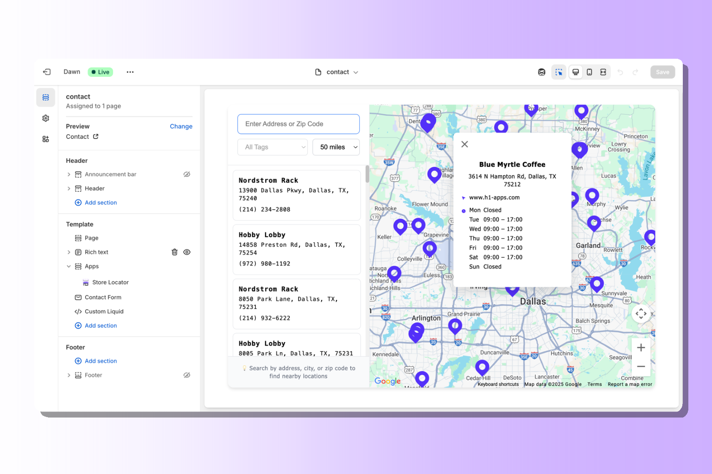The height and width of the screenshot is (474, 712).
Task: Toggle the section inspector selection tool
Action: tap(559, 72)
